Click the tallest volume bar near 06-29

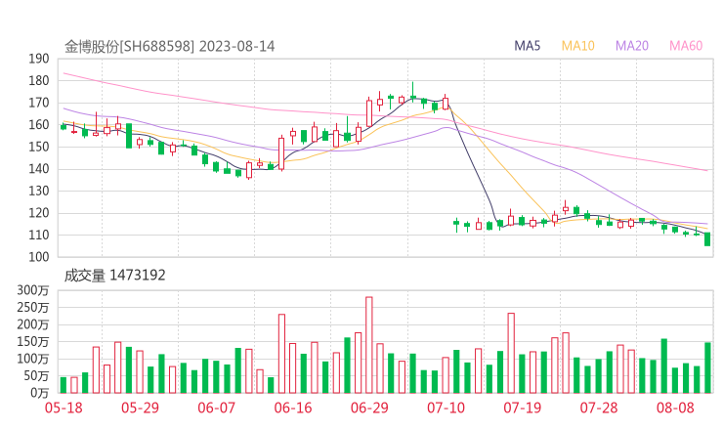point(369,345)
